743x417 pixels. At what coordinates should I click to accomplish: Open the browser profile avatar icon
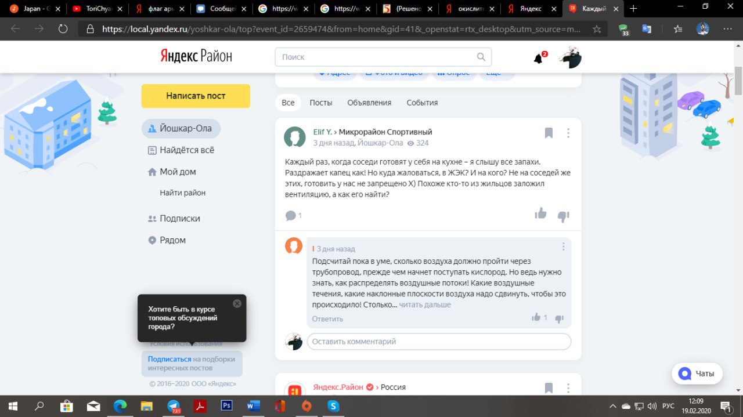click(703, 29)
